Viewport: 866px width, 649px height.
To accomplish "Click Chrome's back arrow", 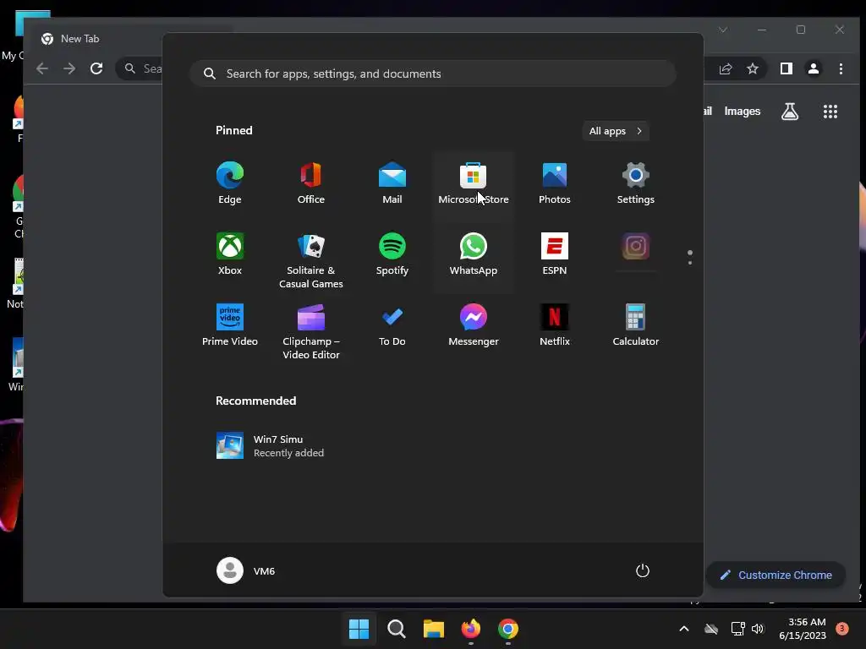I will (x=42, y=68).
